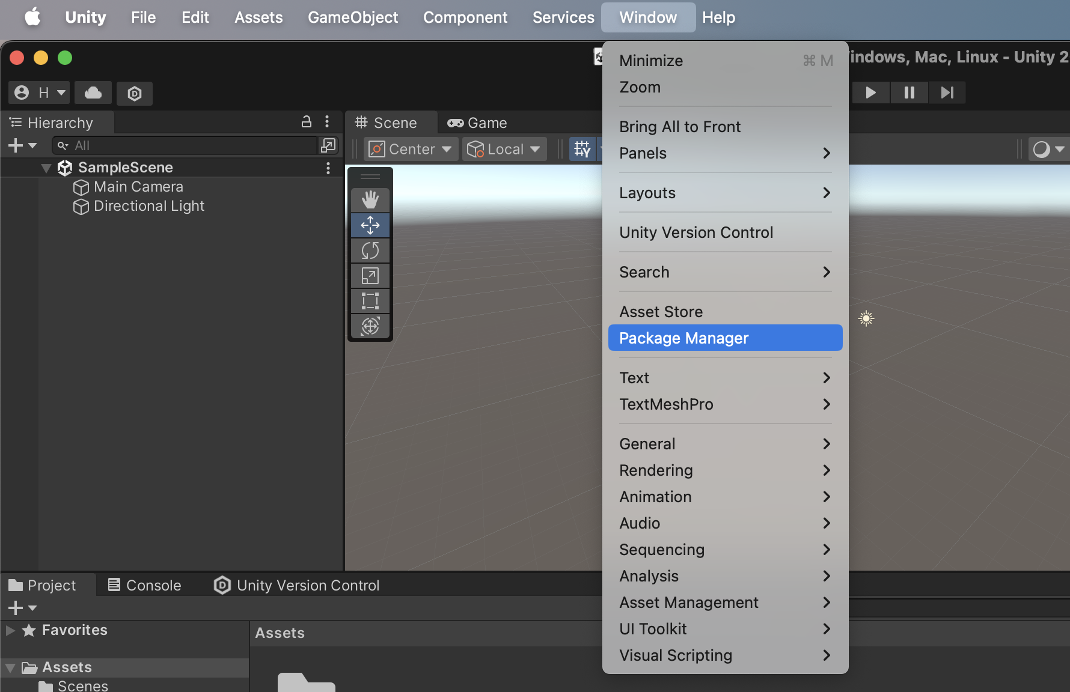Image resolution: width=1070 pixels, height=692 pixels.
Task: Open SampleScene's three-dot context menu
Action: pyautogui.click(x=328, y=168)
